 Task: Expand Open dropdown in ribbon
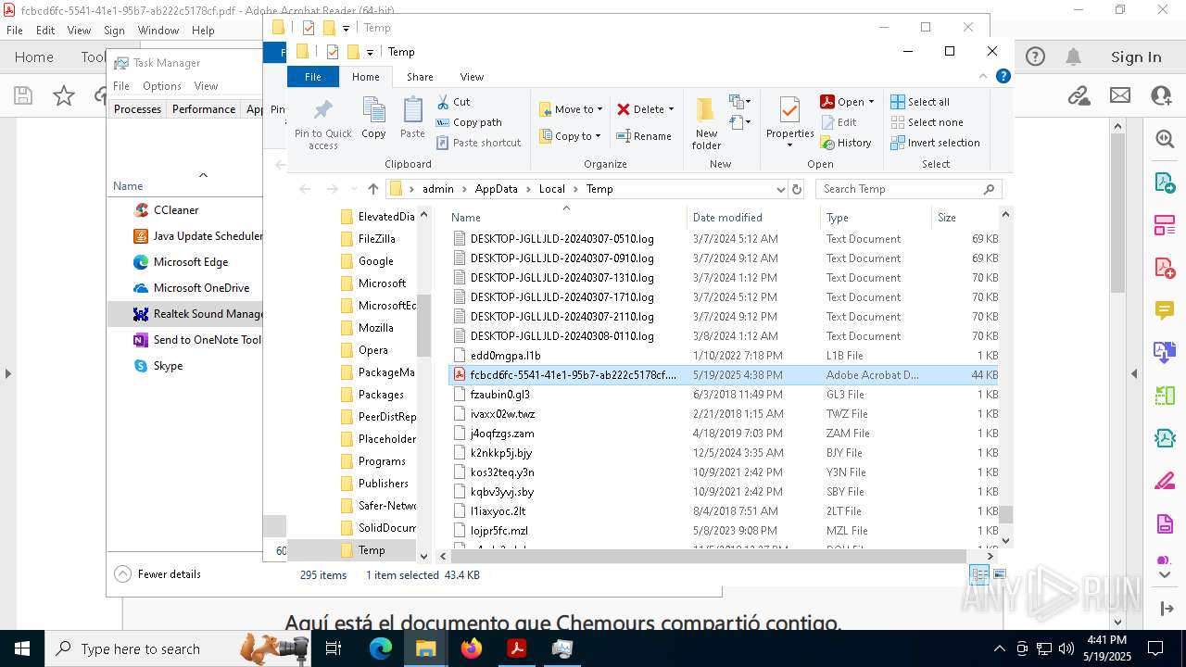[871, 102]
